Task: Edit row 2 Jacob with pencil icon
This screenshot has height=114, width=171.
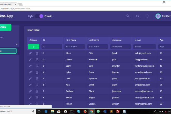Action: (x=30, y=60)
